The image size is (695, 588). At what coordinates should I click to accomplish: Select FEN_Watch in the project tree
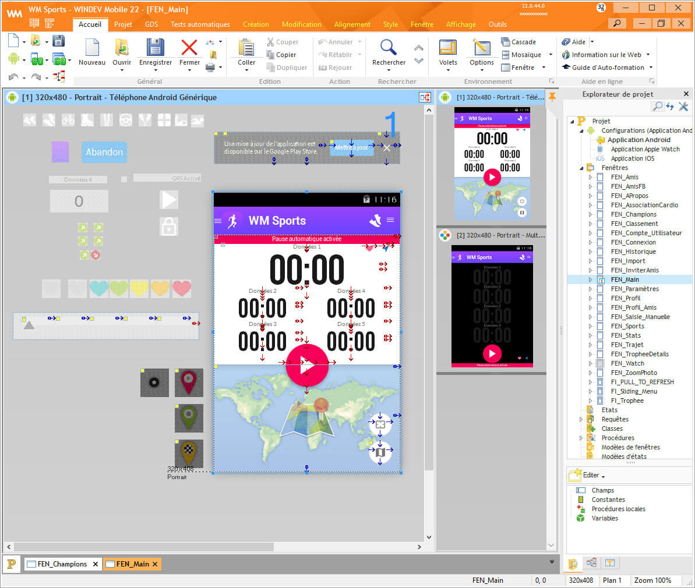[x=627, y=363]
